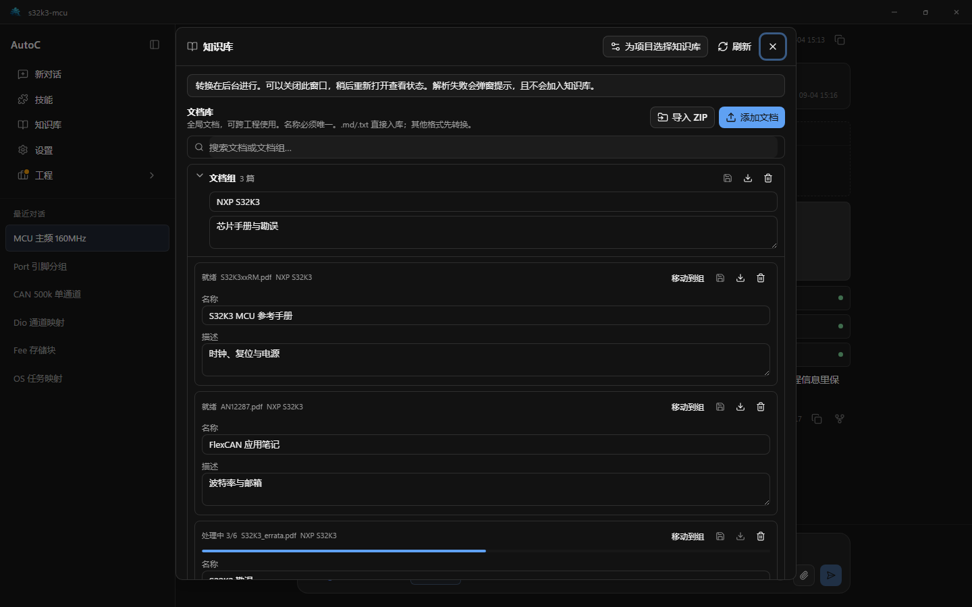Open the MCU 主频 160MHz conversation
972x607 pixels.
[87, 238]
